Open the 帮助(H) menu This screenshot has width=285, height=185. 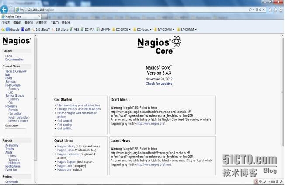point(66,23)
